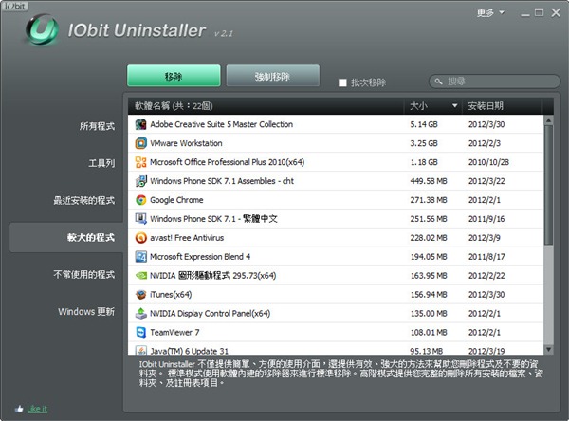Click the avast! Free Antivirus icon
This screenshot has height=421, width=569.
coord(140,238)
